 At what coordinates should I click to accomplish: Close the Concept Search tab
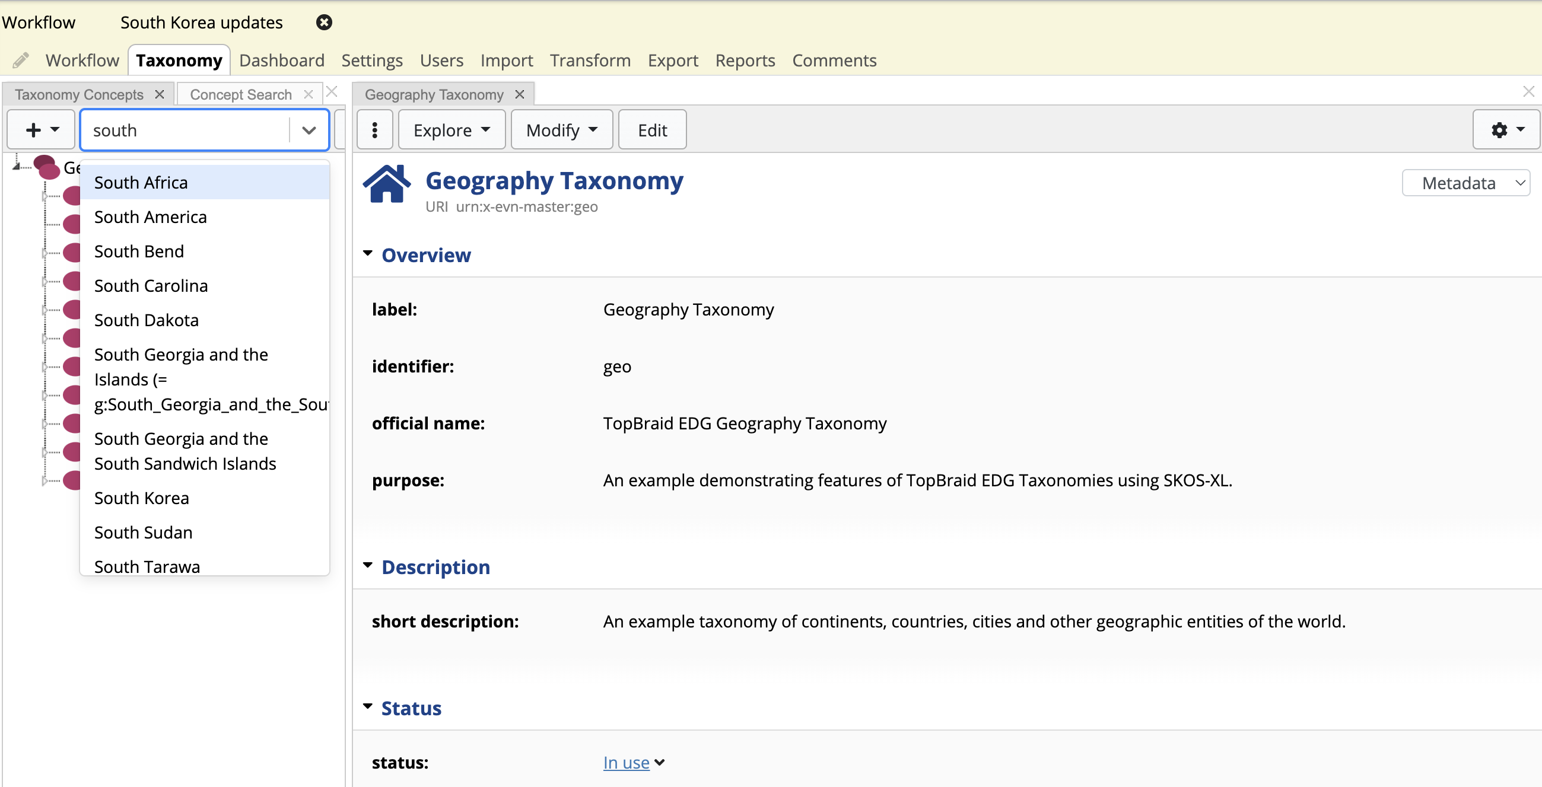click(x=309, y=93)
